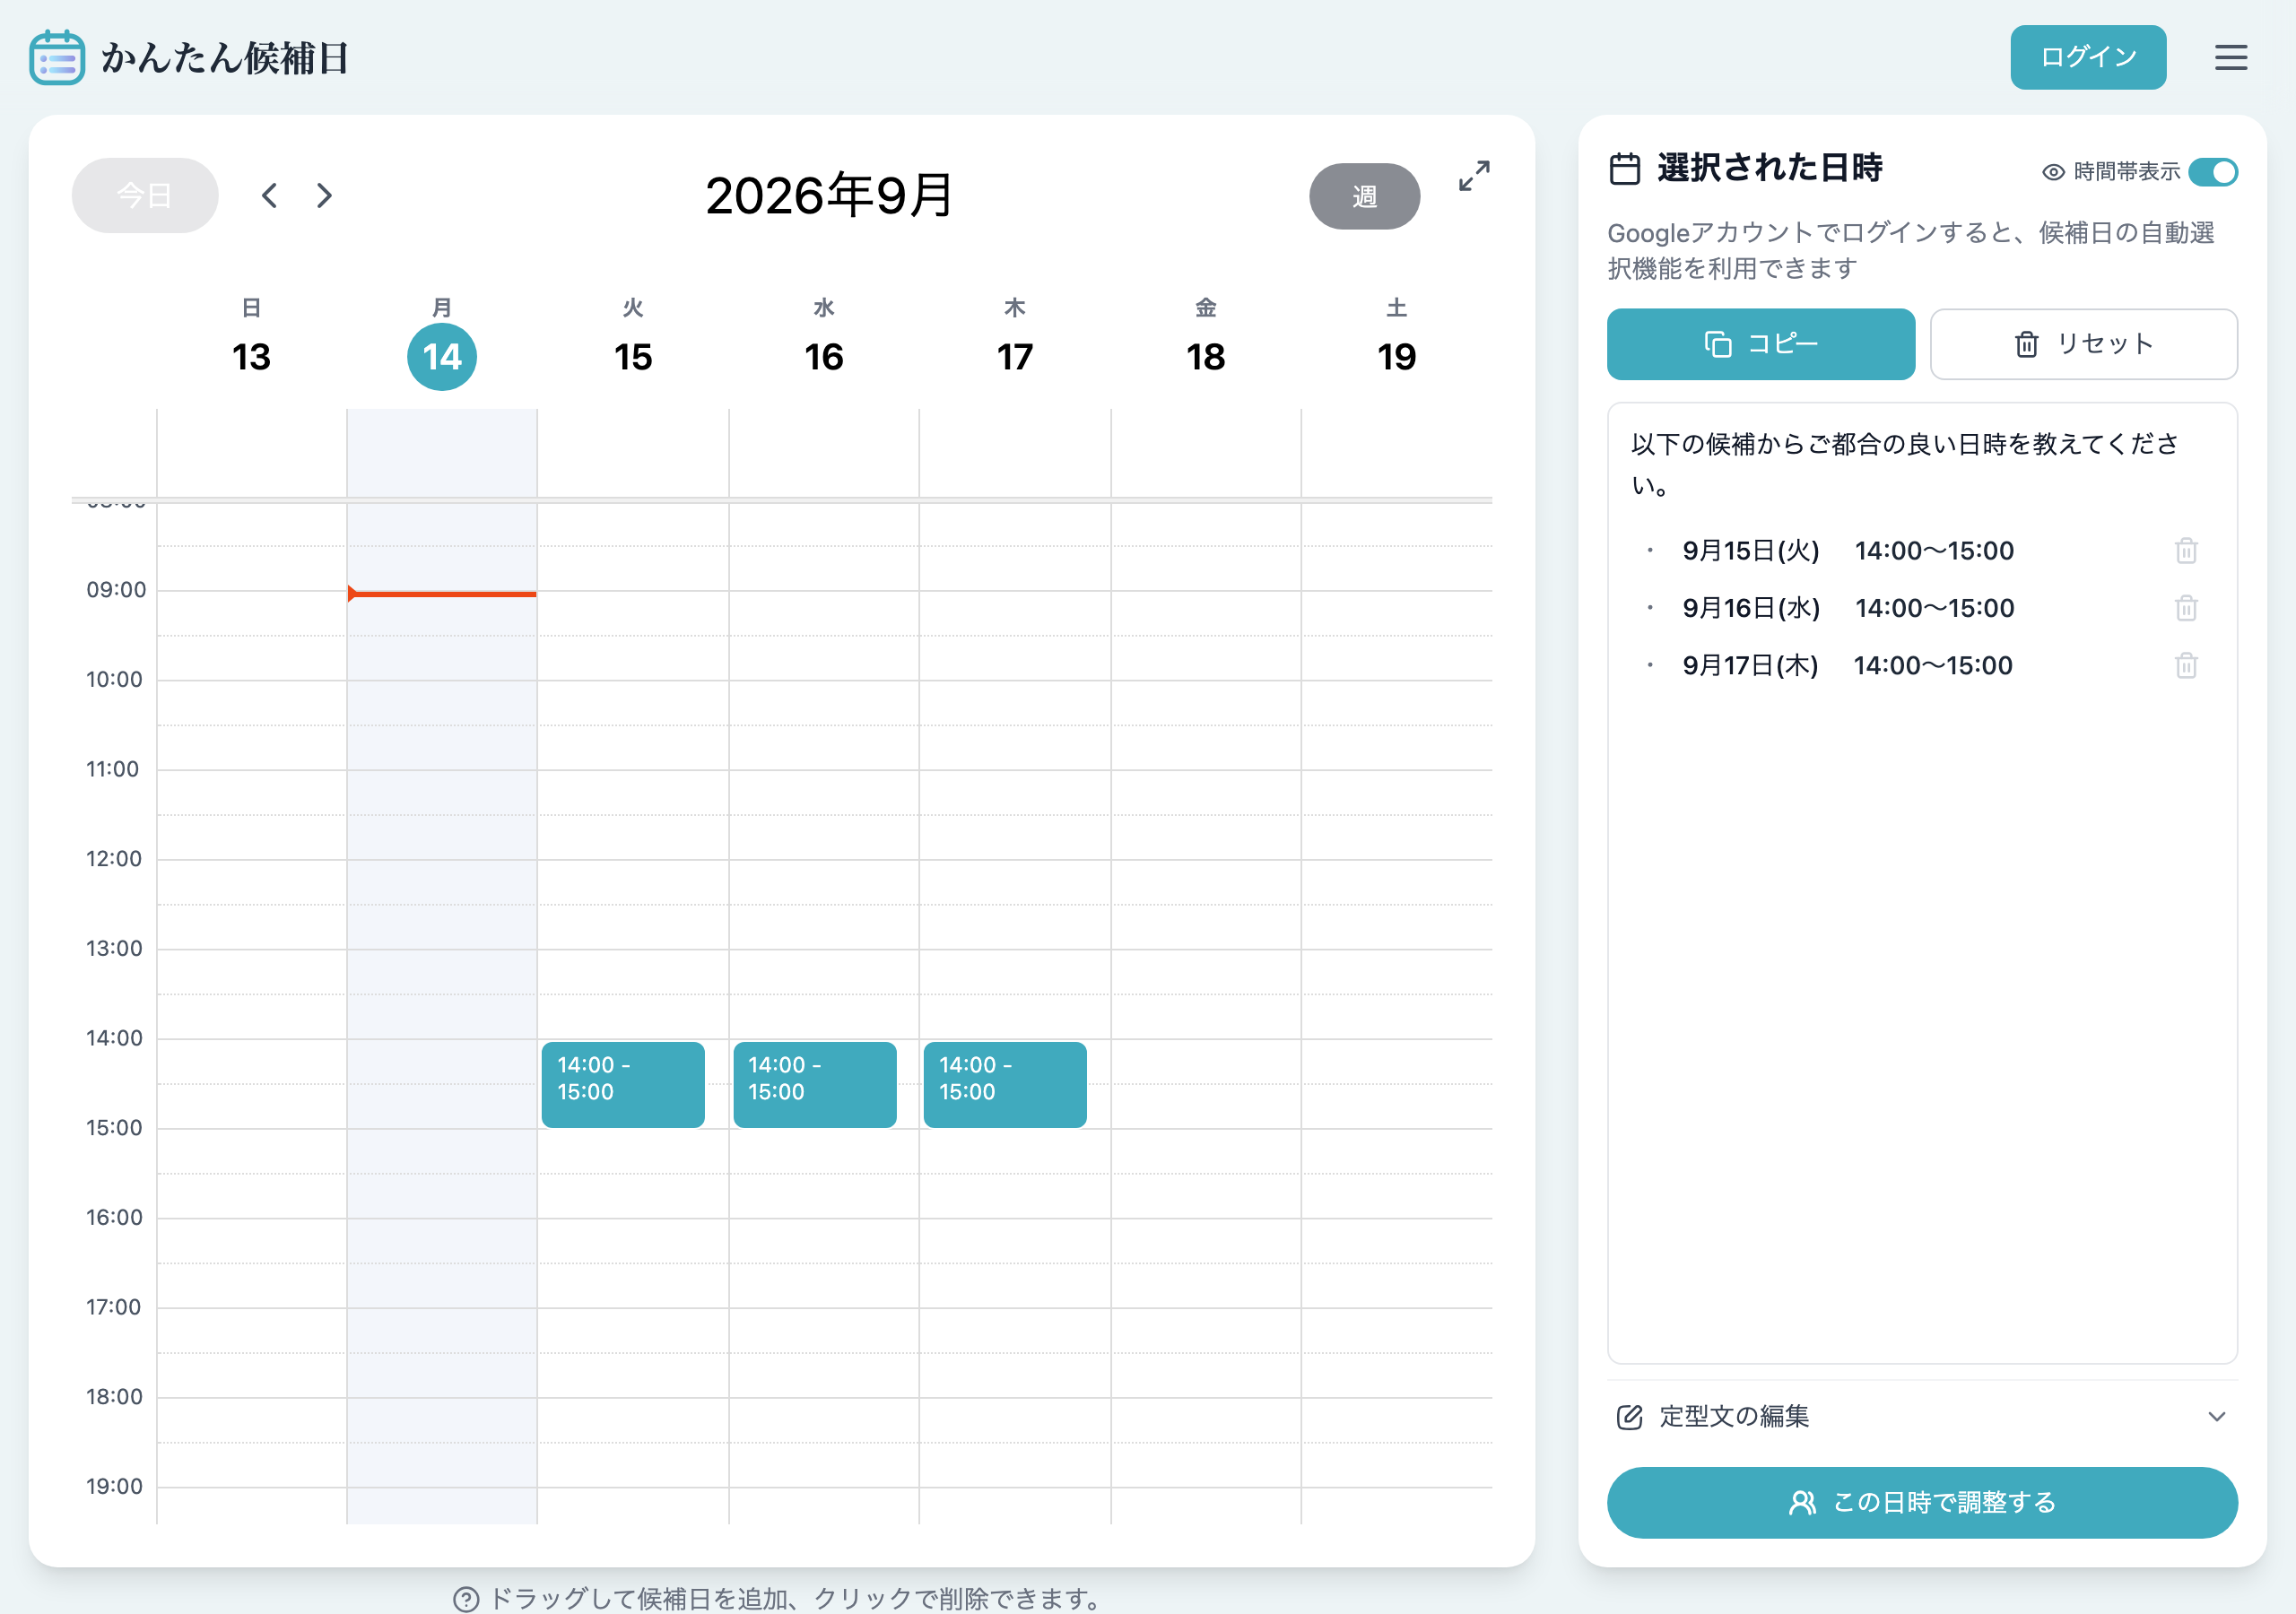Select Friday 18 in the week header
Viewport: 2296px width, 1614px height.
click(x=1205, y=357)
